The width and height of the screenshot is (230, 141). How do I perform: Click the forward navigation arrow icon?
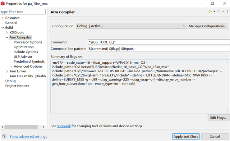coord(219,11)
